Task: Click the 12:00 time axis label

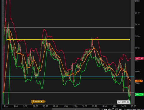Action: click(x=75, y=106)
